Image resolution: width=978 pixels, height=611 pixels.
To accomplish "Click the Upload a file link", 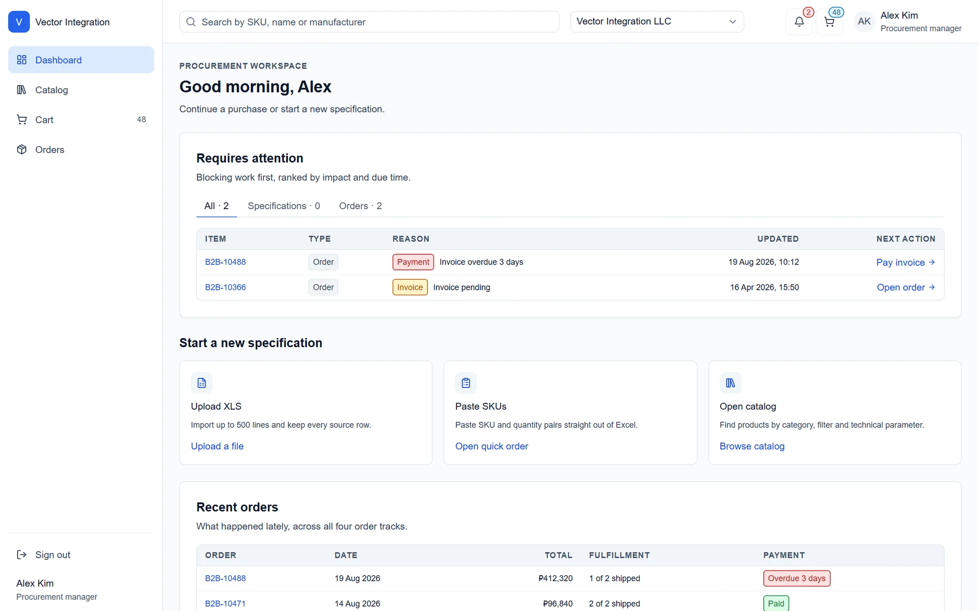I will pos(217,446).
